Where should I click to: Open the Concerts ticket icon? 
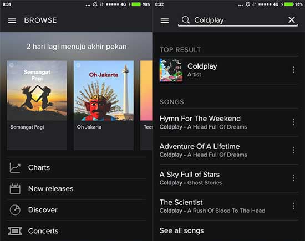15,231
